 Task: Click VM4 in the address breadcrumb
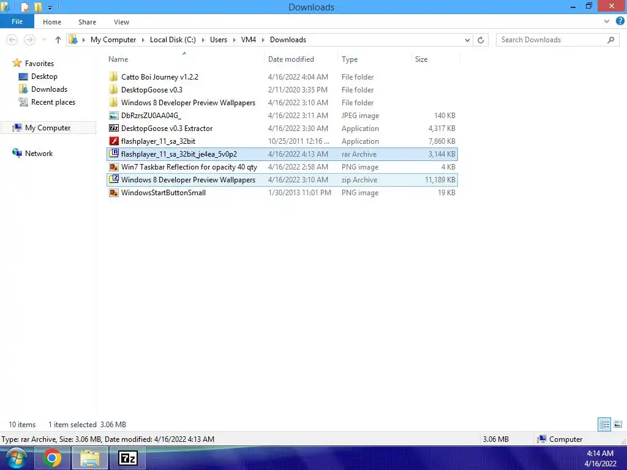pyautogui.click(x=249, y=40)
